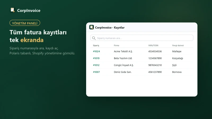Viewport: 212px width, 119px height.
Task: Click the Vergi dairesi column header
Action: click(x=178, y=45)
